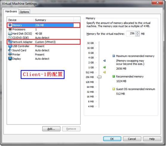This screenshot has width=166, height=146.
Task: Click the Printer icon
Action: [x=10, y=54]
